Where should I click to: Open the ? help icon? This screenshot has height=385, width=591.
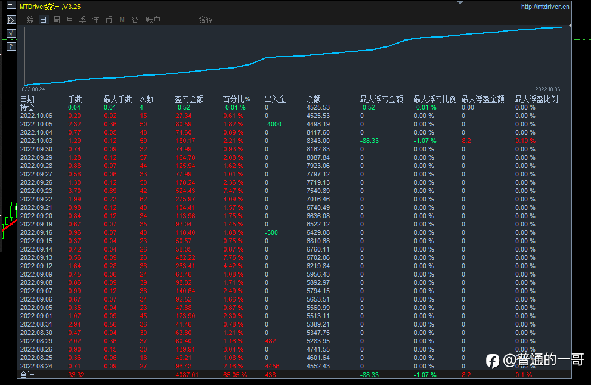click(11, 46)
